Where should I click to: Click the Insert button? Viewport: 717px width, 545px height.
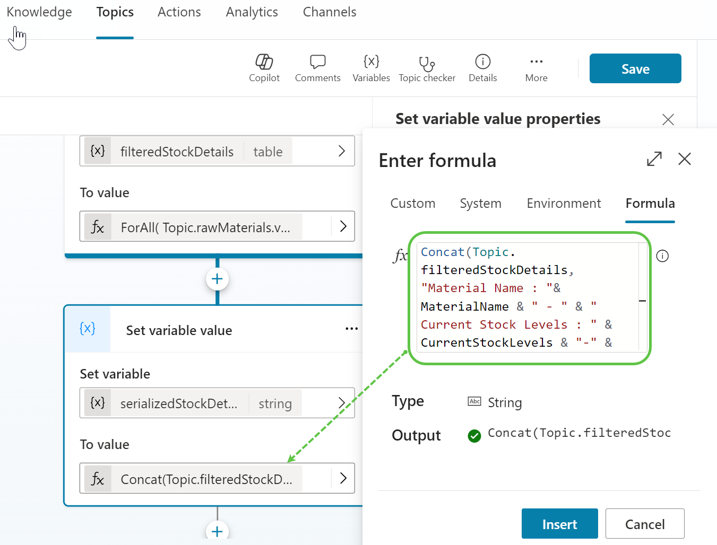tap(559, 524)
